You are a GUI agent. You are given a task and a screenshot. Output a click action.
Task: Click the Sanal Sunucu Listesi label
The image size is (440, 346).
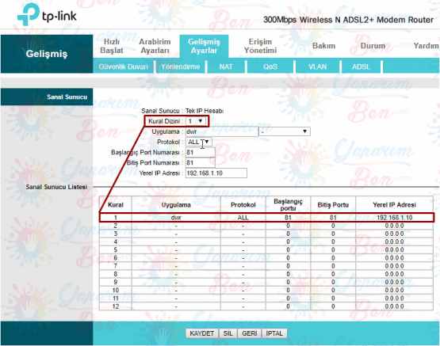[x=56, y=187]
